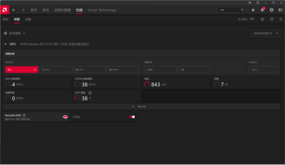Click the load tuning profile icon

[262, 19]
